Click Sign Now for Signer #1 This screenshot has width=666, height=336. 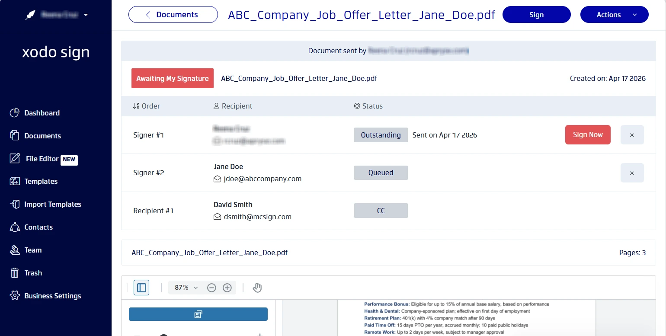point(588,134)
